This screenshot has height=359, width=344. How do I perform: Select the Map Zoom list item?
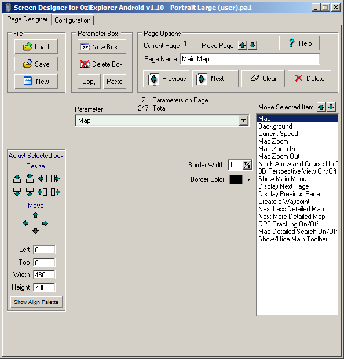tap(298, 141)
